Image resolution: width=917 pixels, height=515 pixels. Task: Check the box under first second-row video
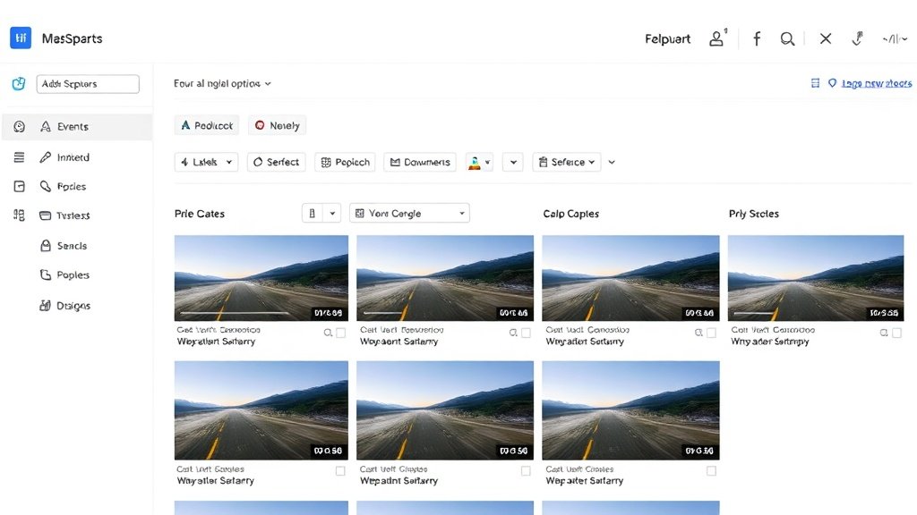point(340,470)
